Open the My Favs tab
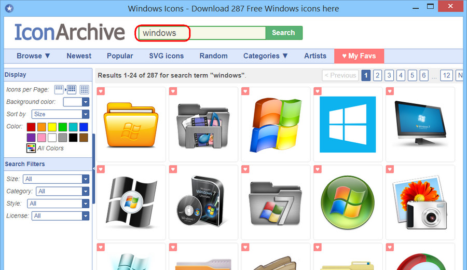The width and height of the screenshot is (467, 270). pyautogui.click(x=359, y=56)
